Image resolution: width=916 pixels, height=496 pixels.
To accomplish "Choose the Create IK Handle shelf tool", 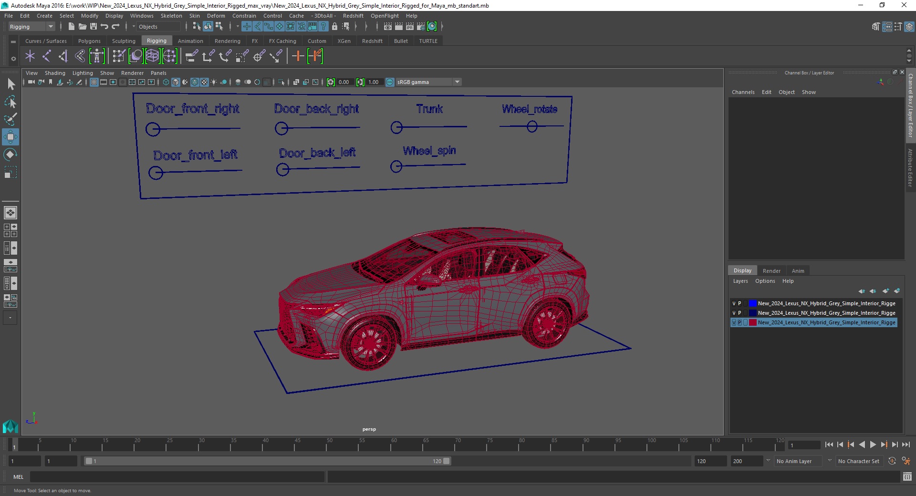I will [x=63, y=56].
